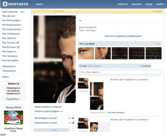The height and width of the screenshot is (136, 167).
Task: Open Мои Видеозаписи in the sidebar
Action: point(11,25)
